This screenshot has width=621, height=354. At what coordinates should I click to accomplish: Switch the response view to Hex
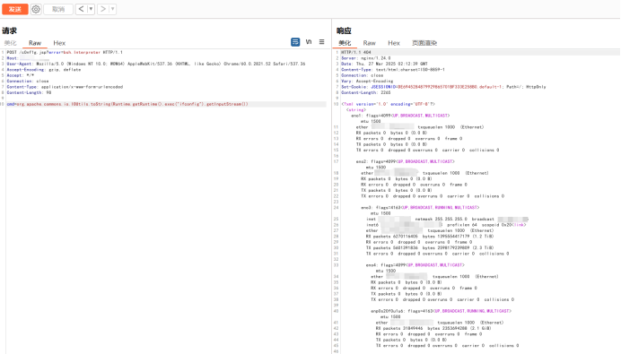coord(394,43)
